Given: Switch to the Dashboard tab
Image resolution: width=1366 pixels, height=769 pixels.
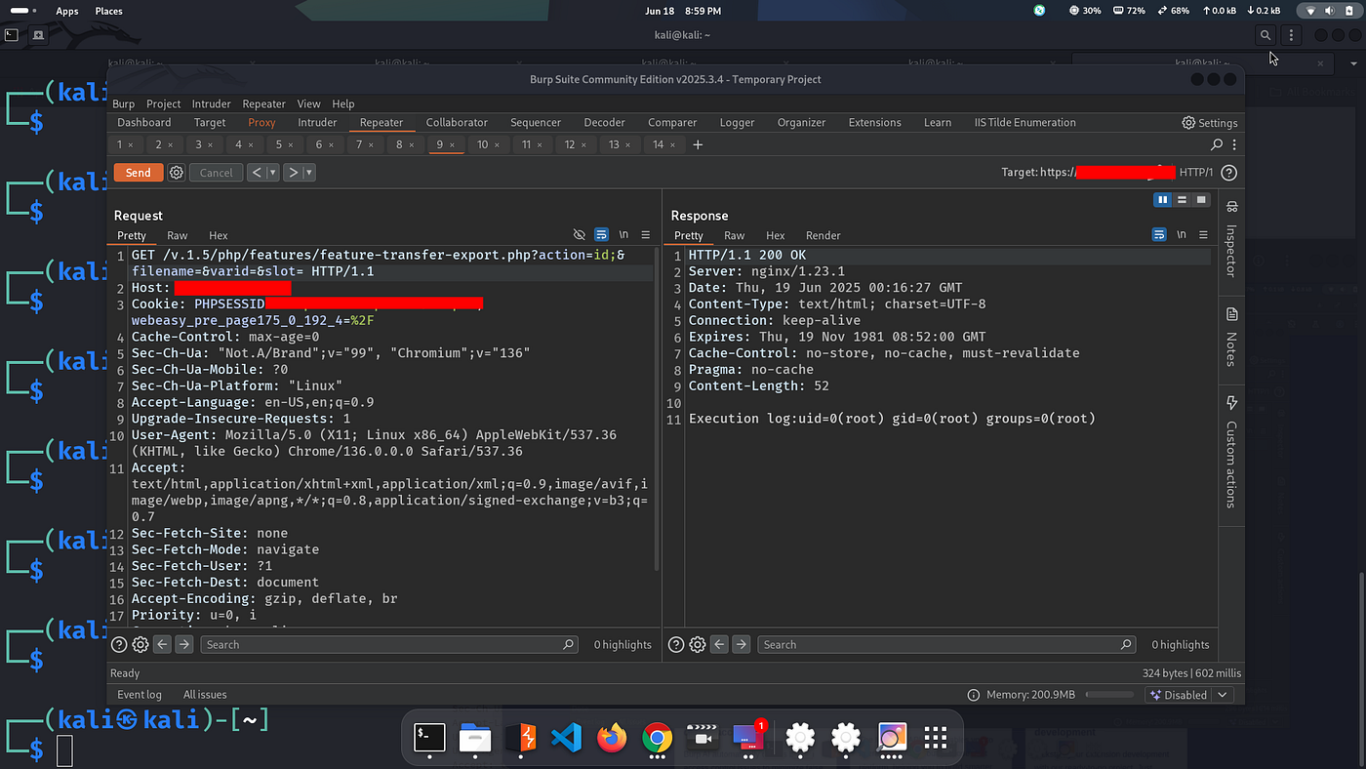Looking at the screenshot, I should coord(144,123).
